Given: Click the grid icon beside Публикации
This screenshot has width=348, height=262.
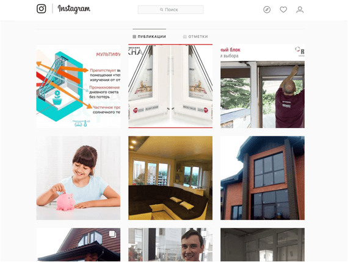Looking at the screenshot, I should tap(134, 37).
